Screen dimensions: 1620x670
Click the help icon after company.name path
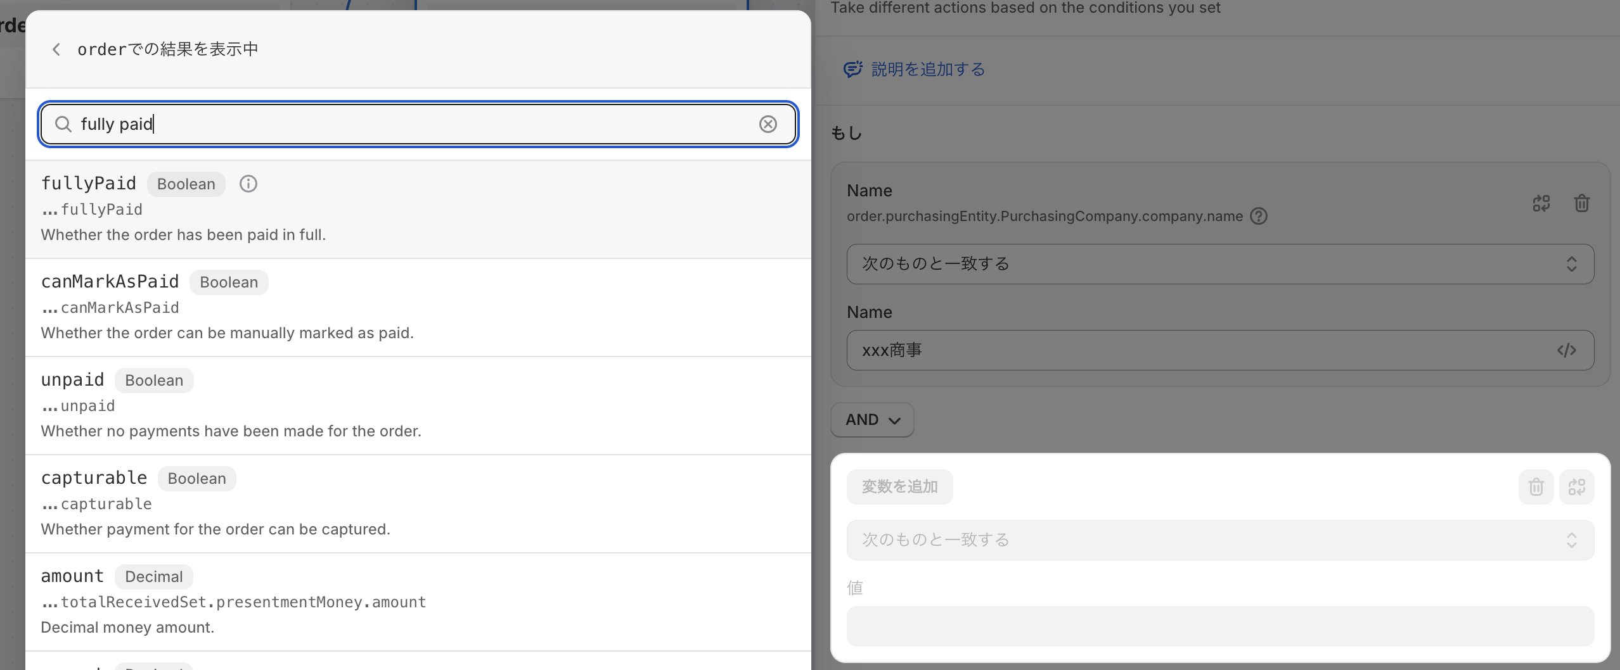pyautogui.click(x=1259, y=217)
